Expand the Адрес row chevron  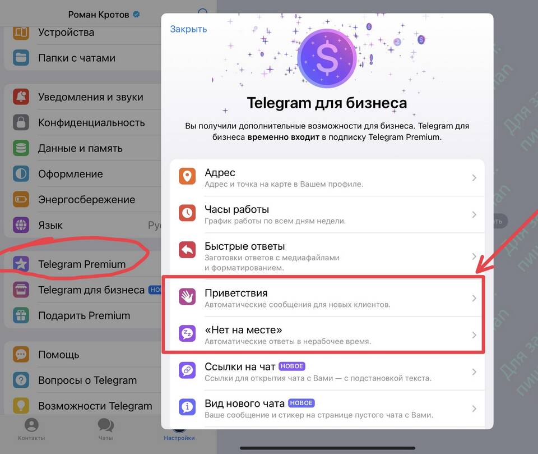pos(474,178)
